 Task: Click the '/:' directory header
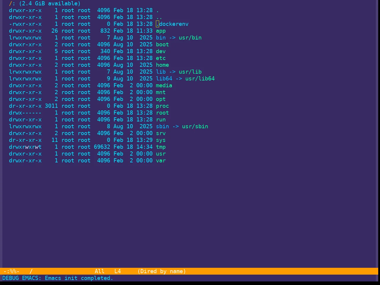coord(12,4)
